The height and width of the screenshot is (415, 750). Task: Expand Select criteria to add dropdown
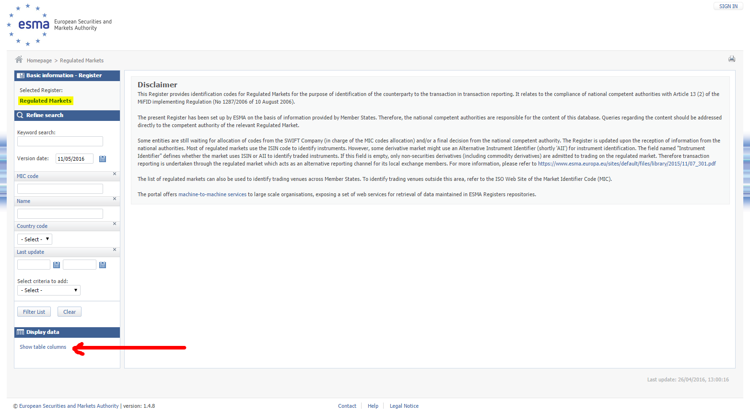click(x=49, y=290)
